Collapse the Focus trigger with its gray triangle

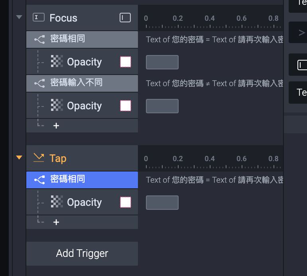coord(19,17)
